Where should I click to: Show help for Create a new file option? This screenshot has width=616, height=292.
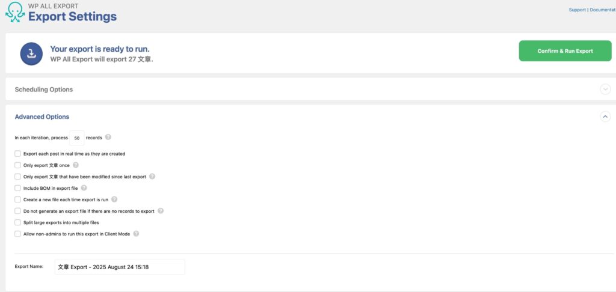click(114, 199)
